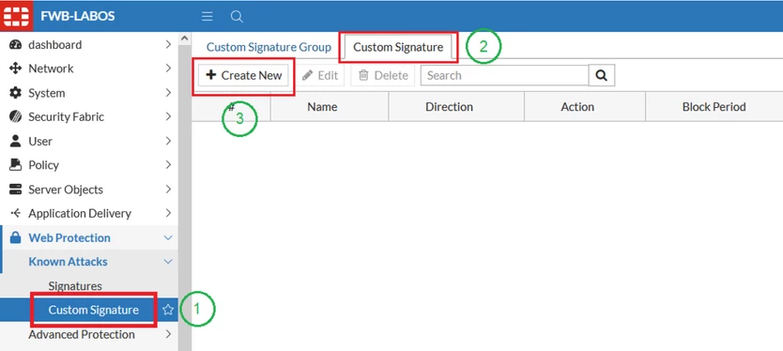This screenshot has height=351, width=783.
Task: Select Custom Signature in sidebar
Action: [x=93, y=310]
